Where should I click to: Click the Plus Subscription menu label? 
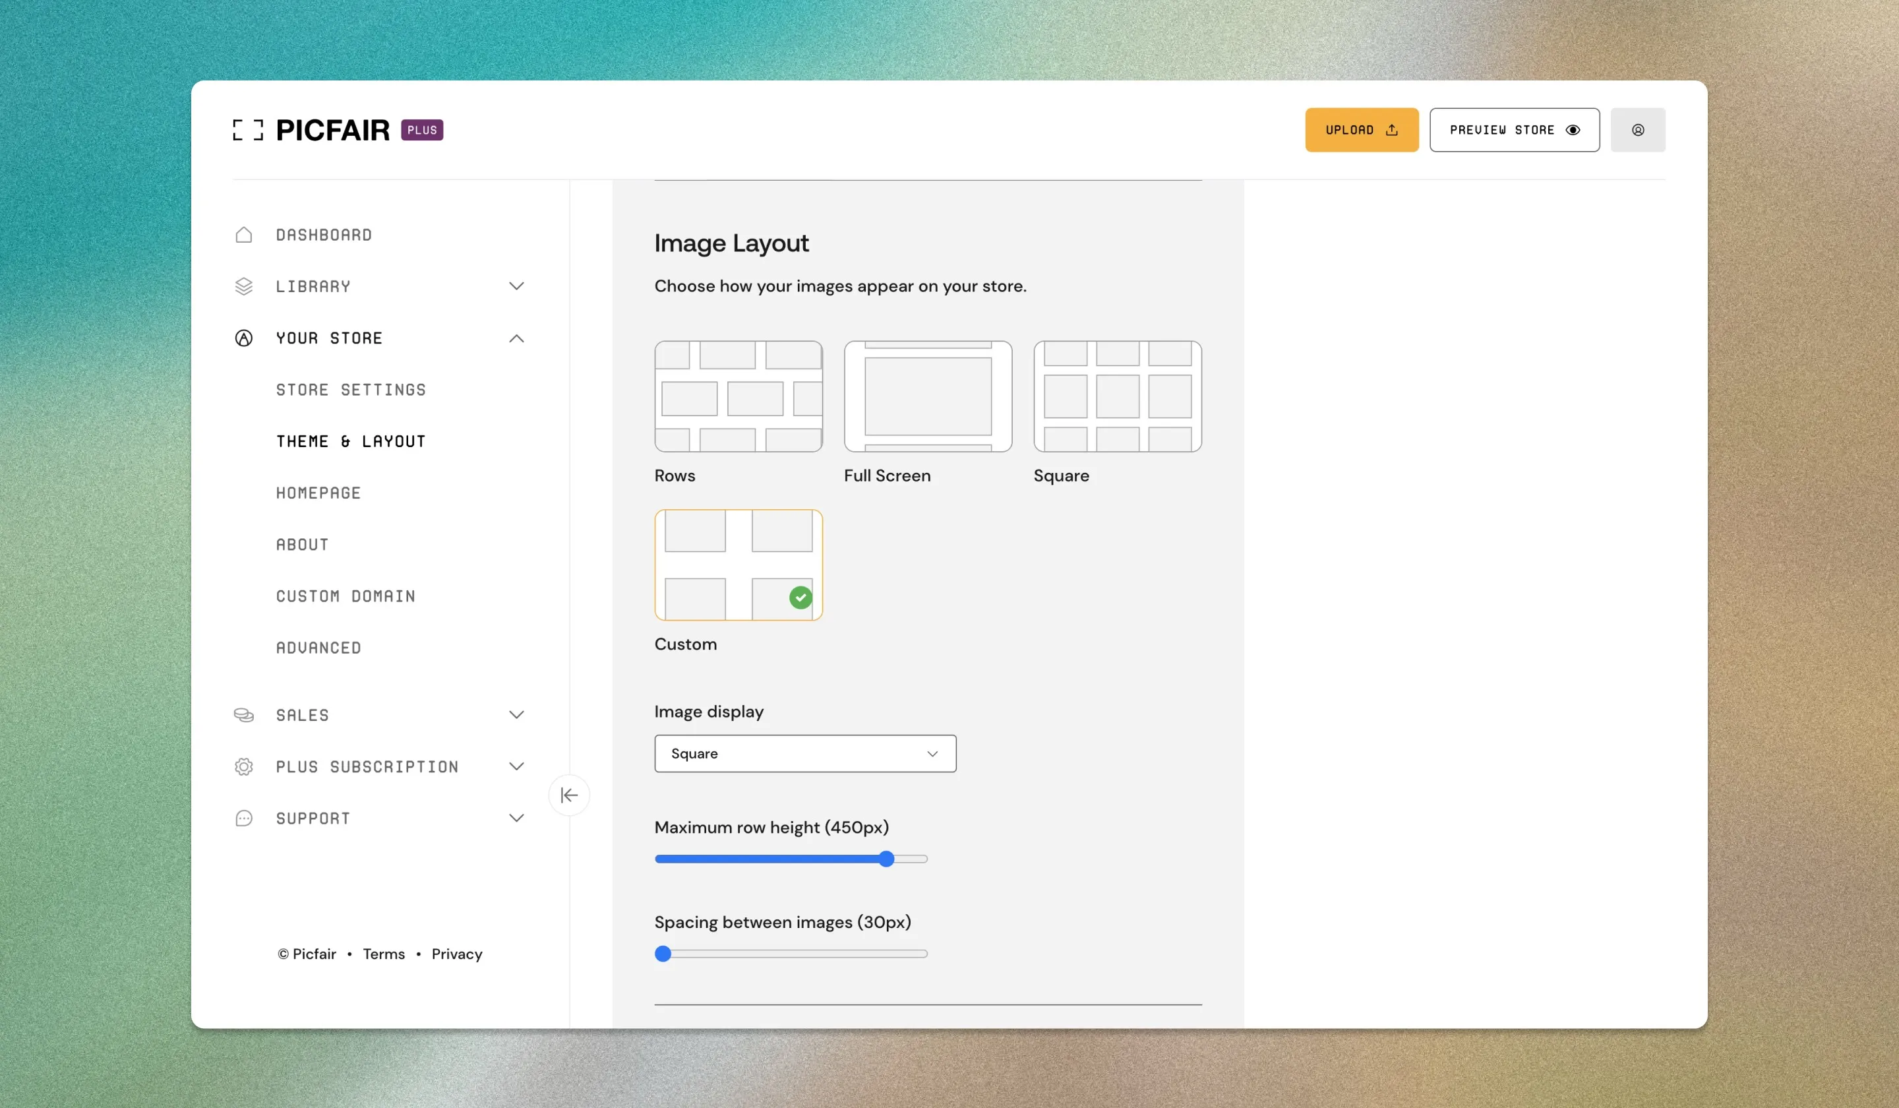pos(367,766)
